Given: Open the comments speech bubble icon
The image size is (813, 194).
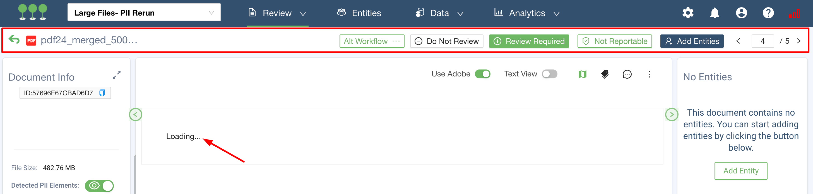Looking at the screenshot, I should coord(627,74).
